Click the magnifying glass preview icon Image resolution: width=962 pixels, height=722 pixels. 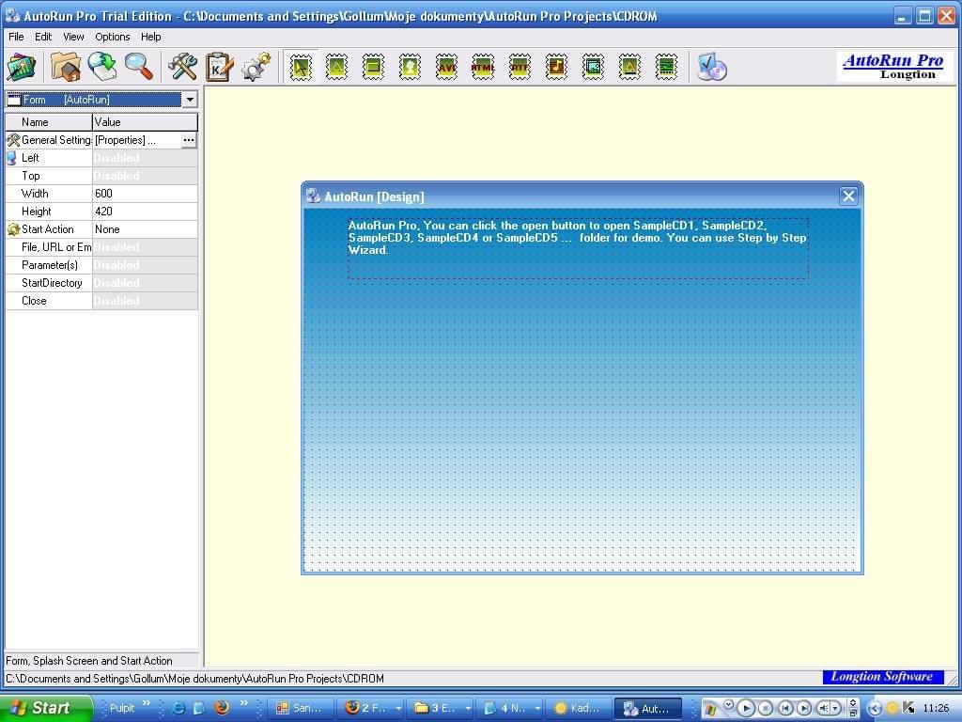139,67
